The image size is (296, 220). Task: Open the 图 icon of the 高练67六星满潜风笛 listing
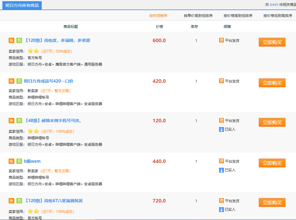[x=19, y=201]
